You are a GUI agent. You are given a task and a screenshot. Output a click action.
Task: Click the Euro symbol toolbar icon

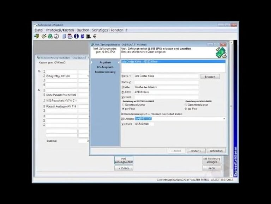tap(95, 36)
